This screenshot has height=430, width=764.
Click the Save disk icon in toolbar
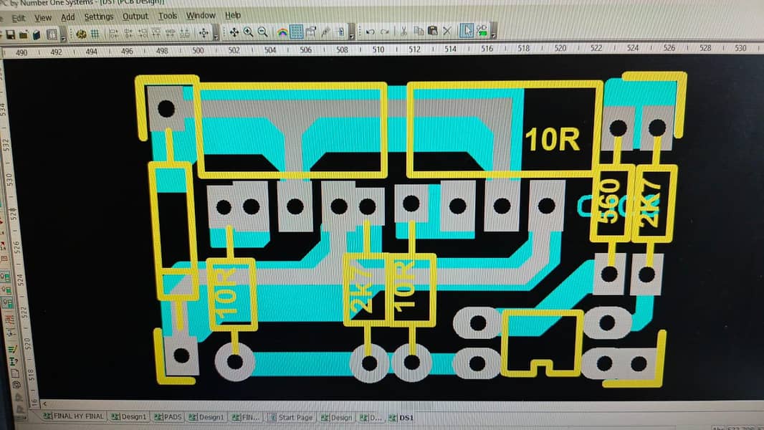click(x=10, y=34)
